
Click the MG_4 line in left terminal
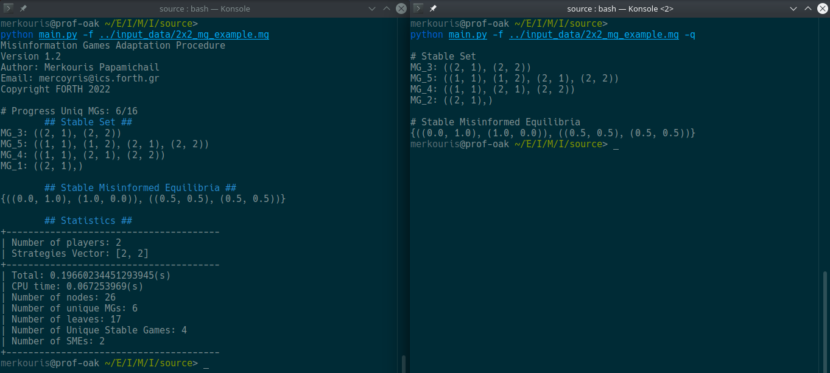[83, 155]
